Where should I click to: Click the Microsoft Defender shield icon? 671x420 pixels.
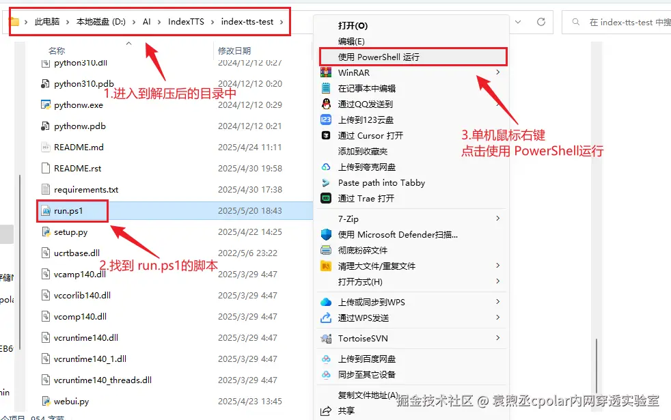326,234
